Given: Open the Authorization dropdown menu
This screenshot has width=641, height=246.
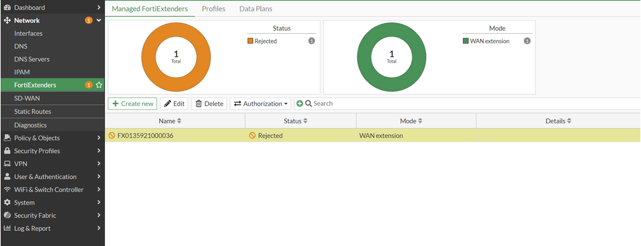Looking at the screenshot, I should tap(260, 104).
